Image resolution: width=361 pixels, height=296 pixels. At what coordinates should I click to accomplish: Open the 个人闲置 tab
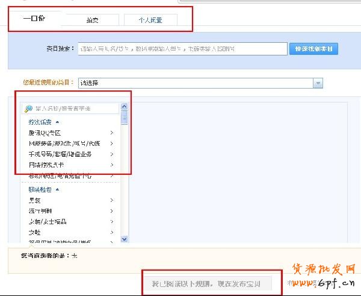pos(150,20)
